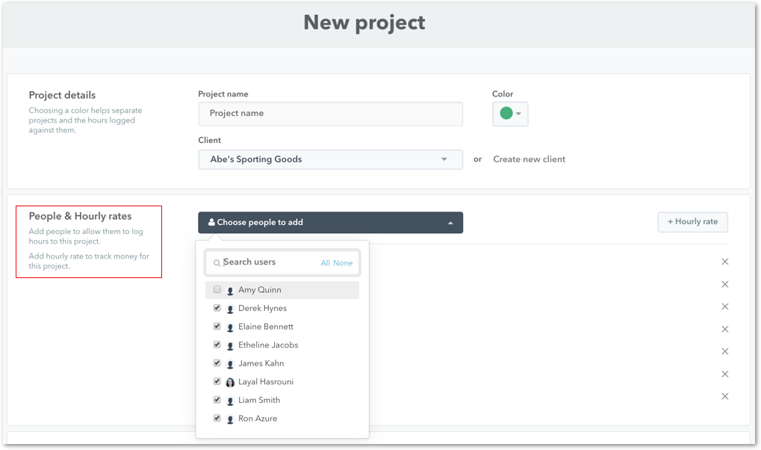The image size is (761, 450).
Task: Click the + Hourly rate button
Action: pos(692,222)
